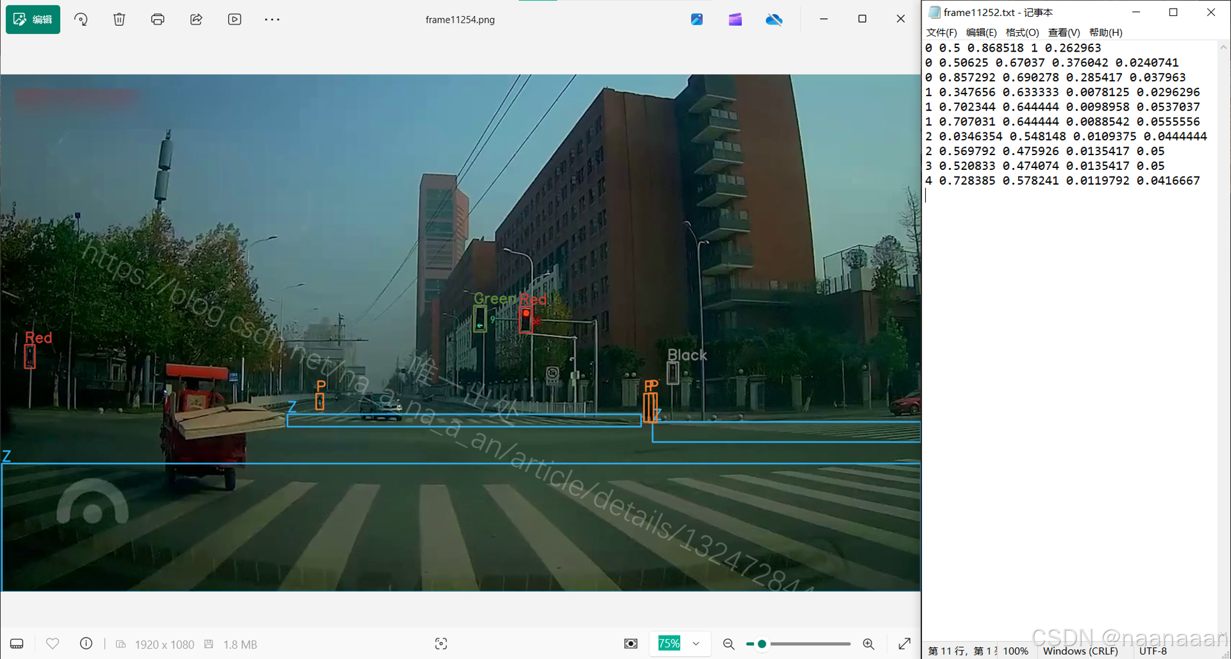Maximize the Photos window
The image size is (1231, 659).
tap(862, 20)
